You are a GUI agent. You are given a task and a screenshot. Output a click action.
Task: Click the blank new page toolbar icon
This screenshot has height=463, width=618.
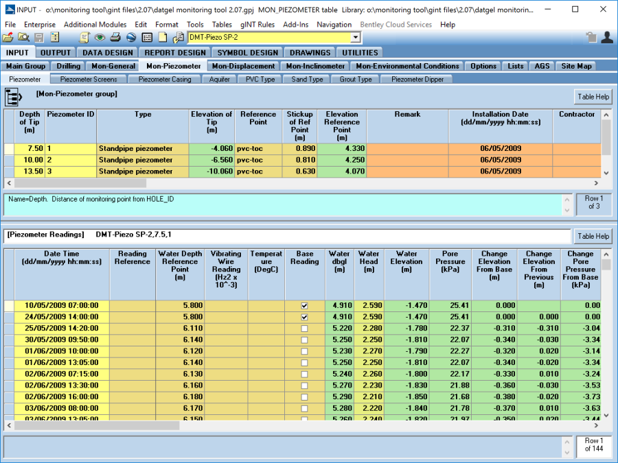(163, 38)
